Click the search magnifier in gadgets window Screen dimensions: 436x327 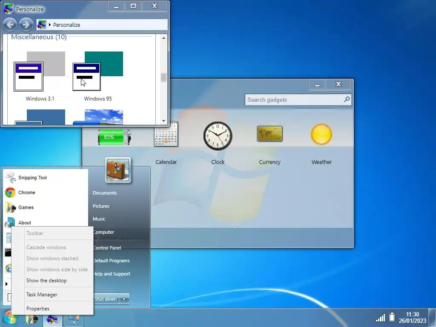(x=347, y=99)
